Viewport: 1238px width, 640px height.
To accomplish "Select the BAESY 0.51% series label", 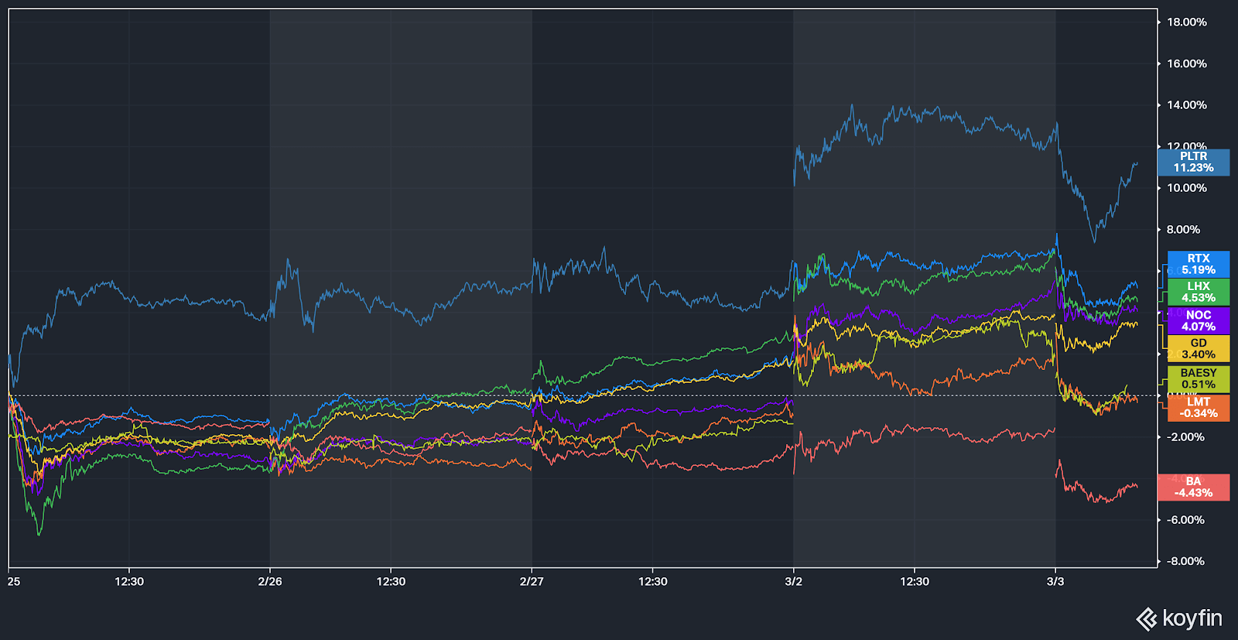I will coord(1198,378).
